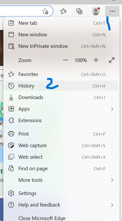Viewport: 122px width, 221px height.
Task: Select Find on page
Action: coord(61,169)
